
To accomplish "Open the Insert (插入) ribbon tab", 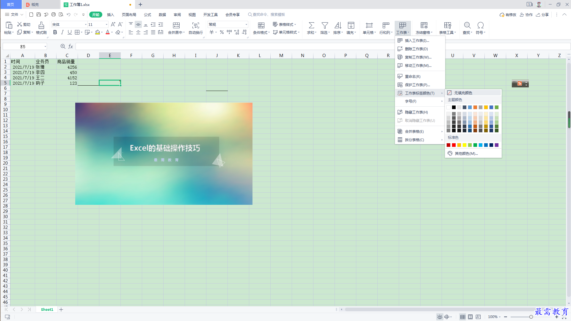I will pyautogui.click(x=110, y=15).
